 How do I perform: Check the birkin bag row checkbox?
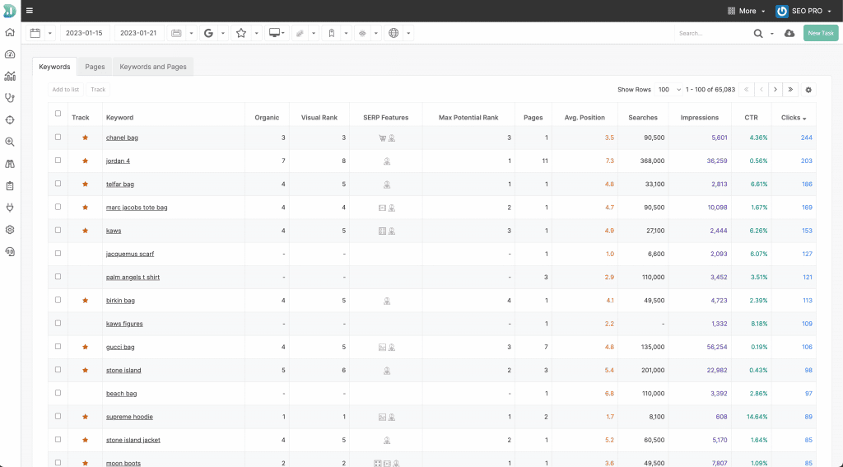(58, 300)
